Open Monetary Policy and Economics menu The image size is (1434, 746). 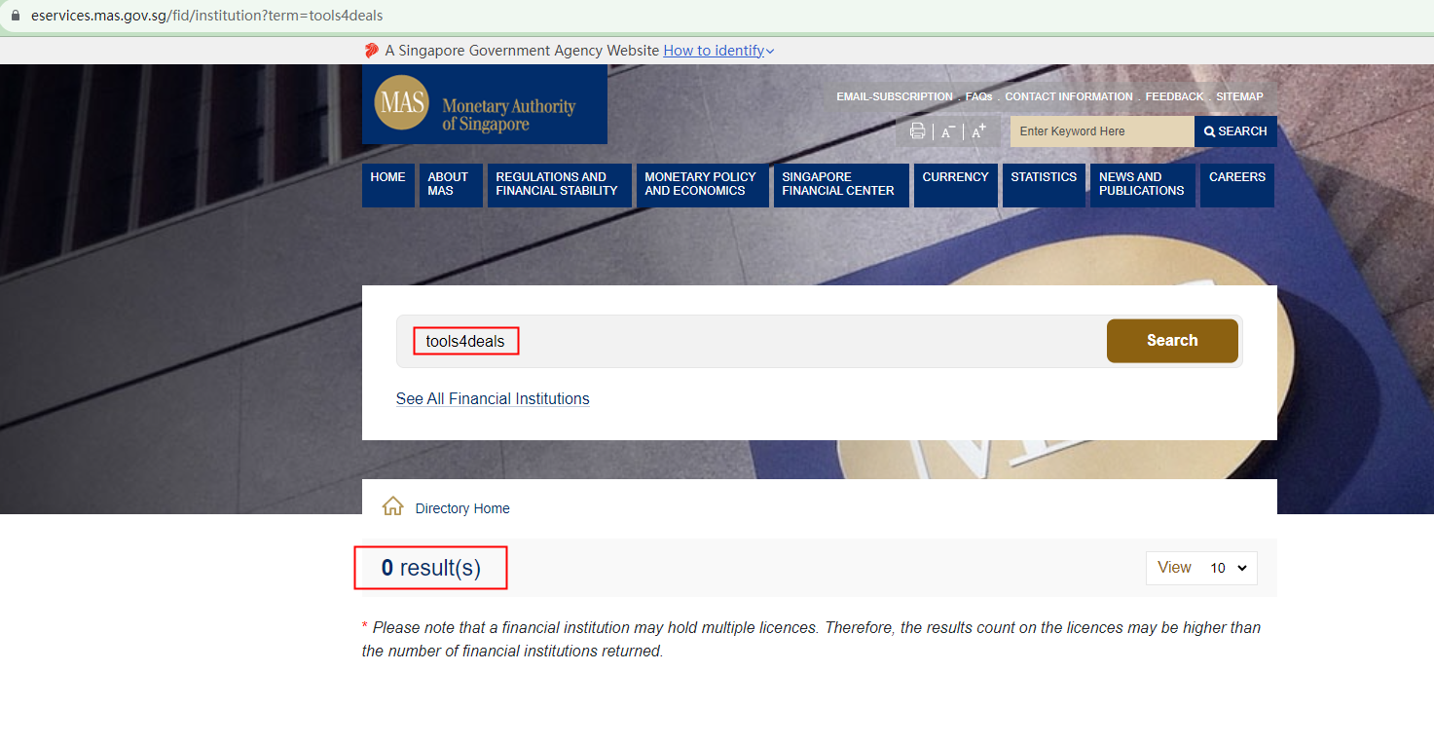[x=703, y=185]
